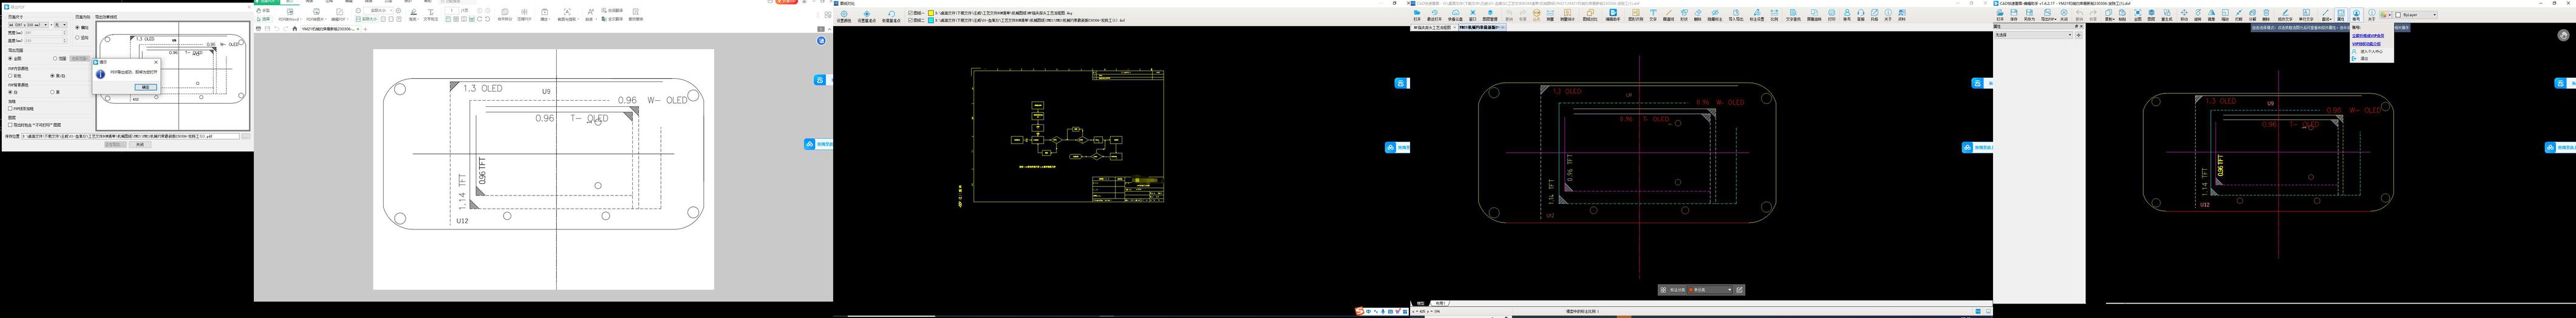Image resolution: width=2576 pixels, height=318 pixels.
Task: Open the 图纸对比 tool in CAD viewer toolbar
Action: click(x=1590, y=15)
